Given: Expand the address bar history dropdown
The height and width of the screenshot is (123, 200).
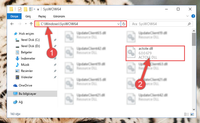Looking at the screenshot, I should click(119, 24).
